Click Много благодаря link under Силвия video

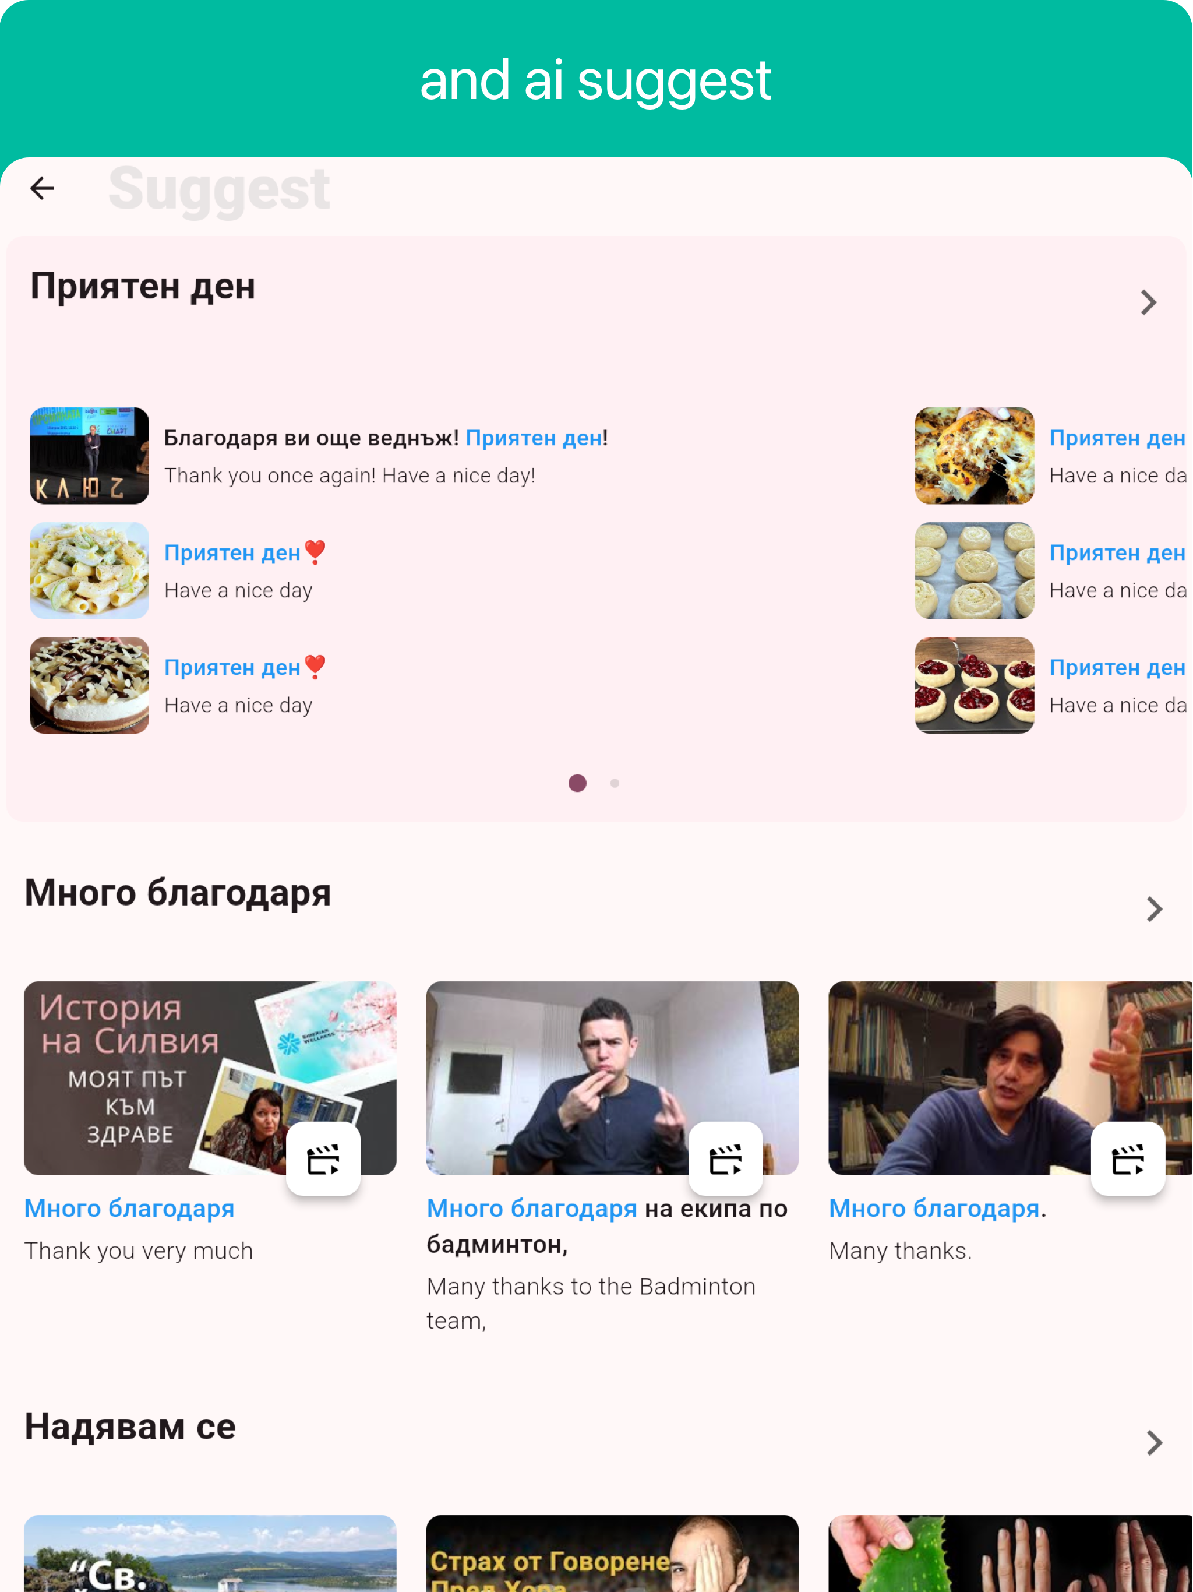coord(129,1209)
